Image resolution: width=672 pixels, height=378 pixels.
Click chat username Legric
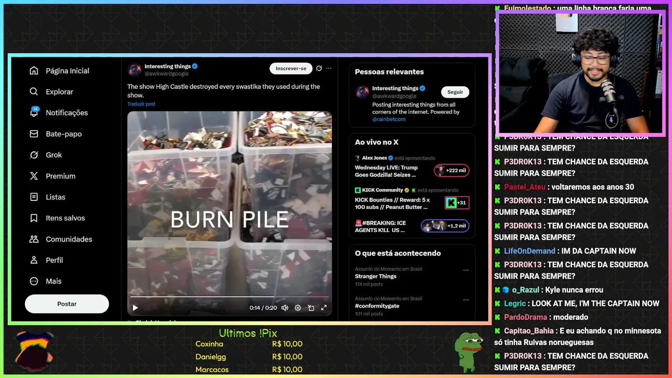(x=514, y=303)
